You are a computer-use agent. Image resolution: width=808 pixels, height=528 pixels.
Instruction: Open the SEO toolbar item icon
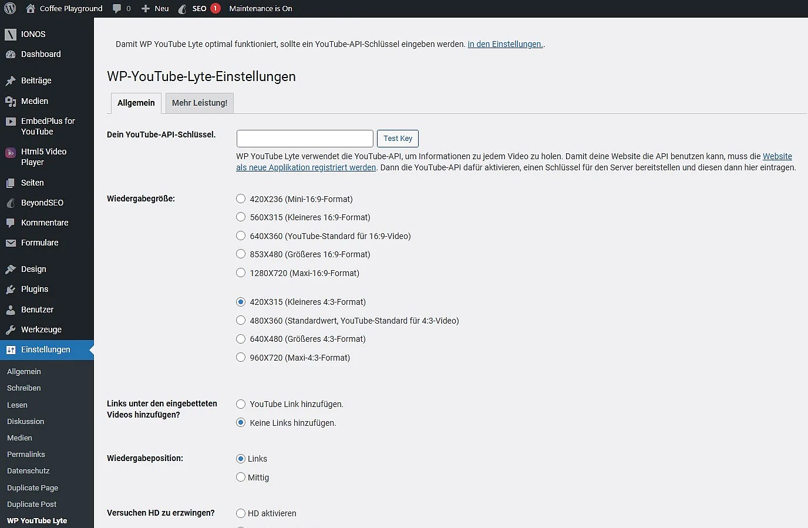click(x=182, y=8)
